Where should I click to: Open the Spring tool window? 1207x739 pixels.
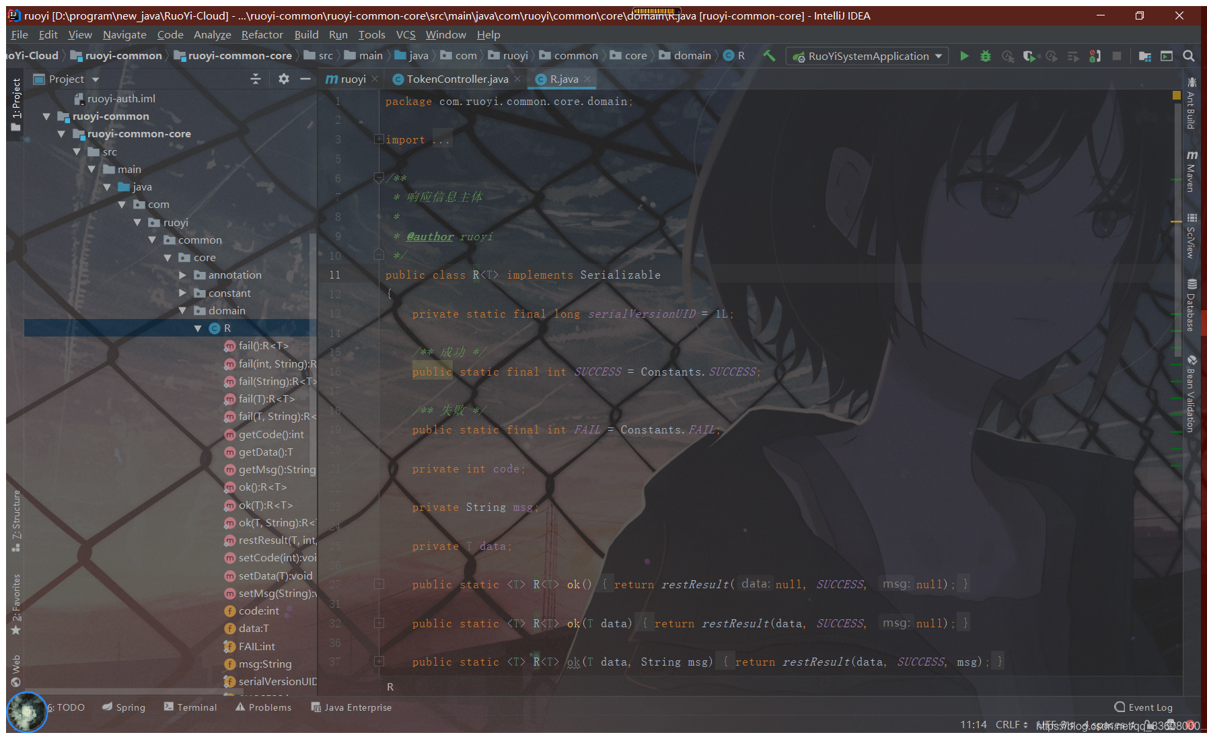[x=124, y=707]
